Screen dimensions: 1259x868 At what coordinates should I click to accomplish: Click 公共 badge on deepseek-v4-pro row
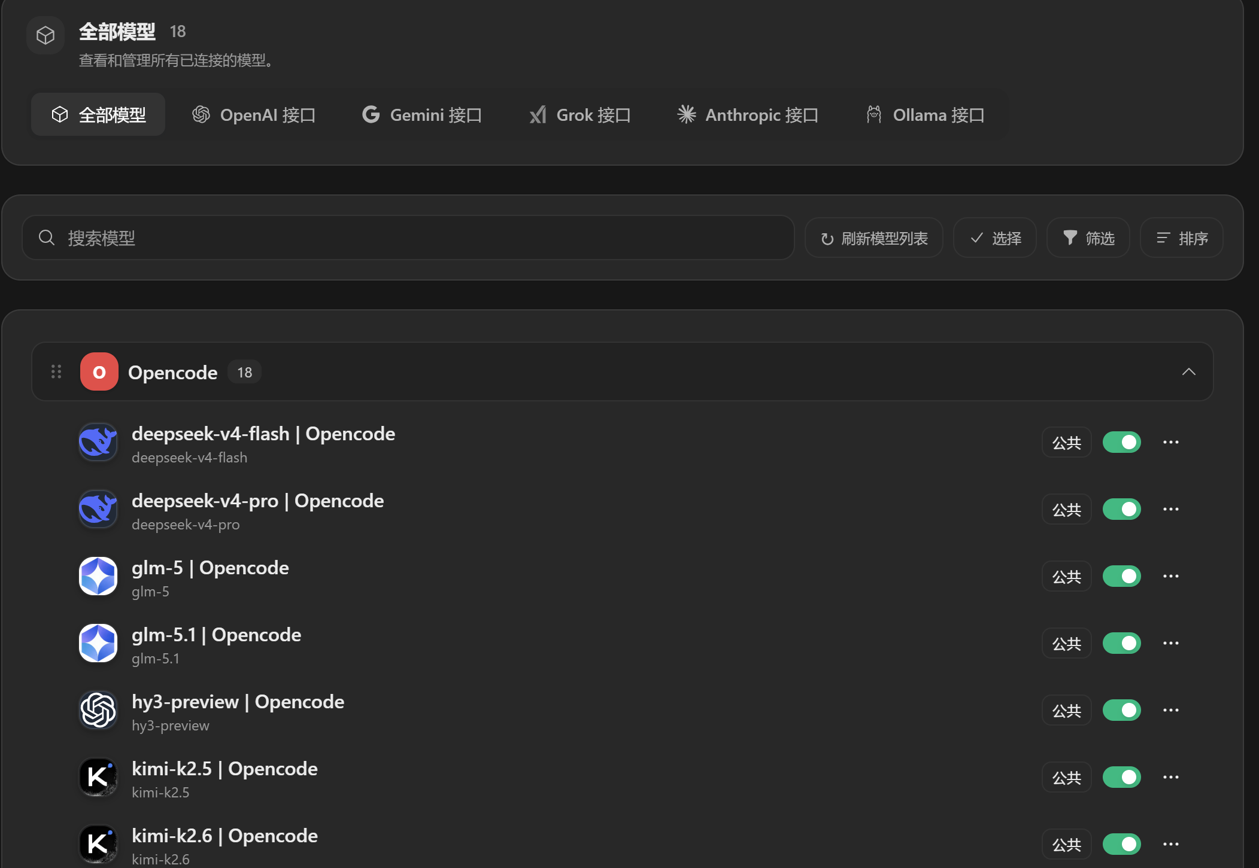(1067, 509)
